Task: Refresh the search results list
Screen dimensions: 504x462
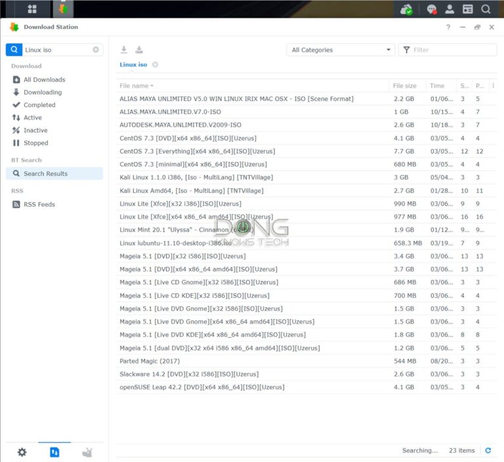Action: tap(488, 450)
